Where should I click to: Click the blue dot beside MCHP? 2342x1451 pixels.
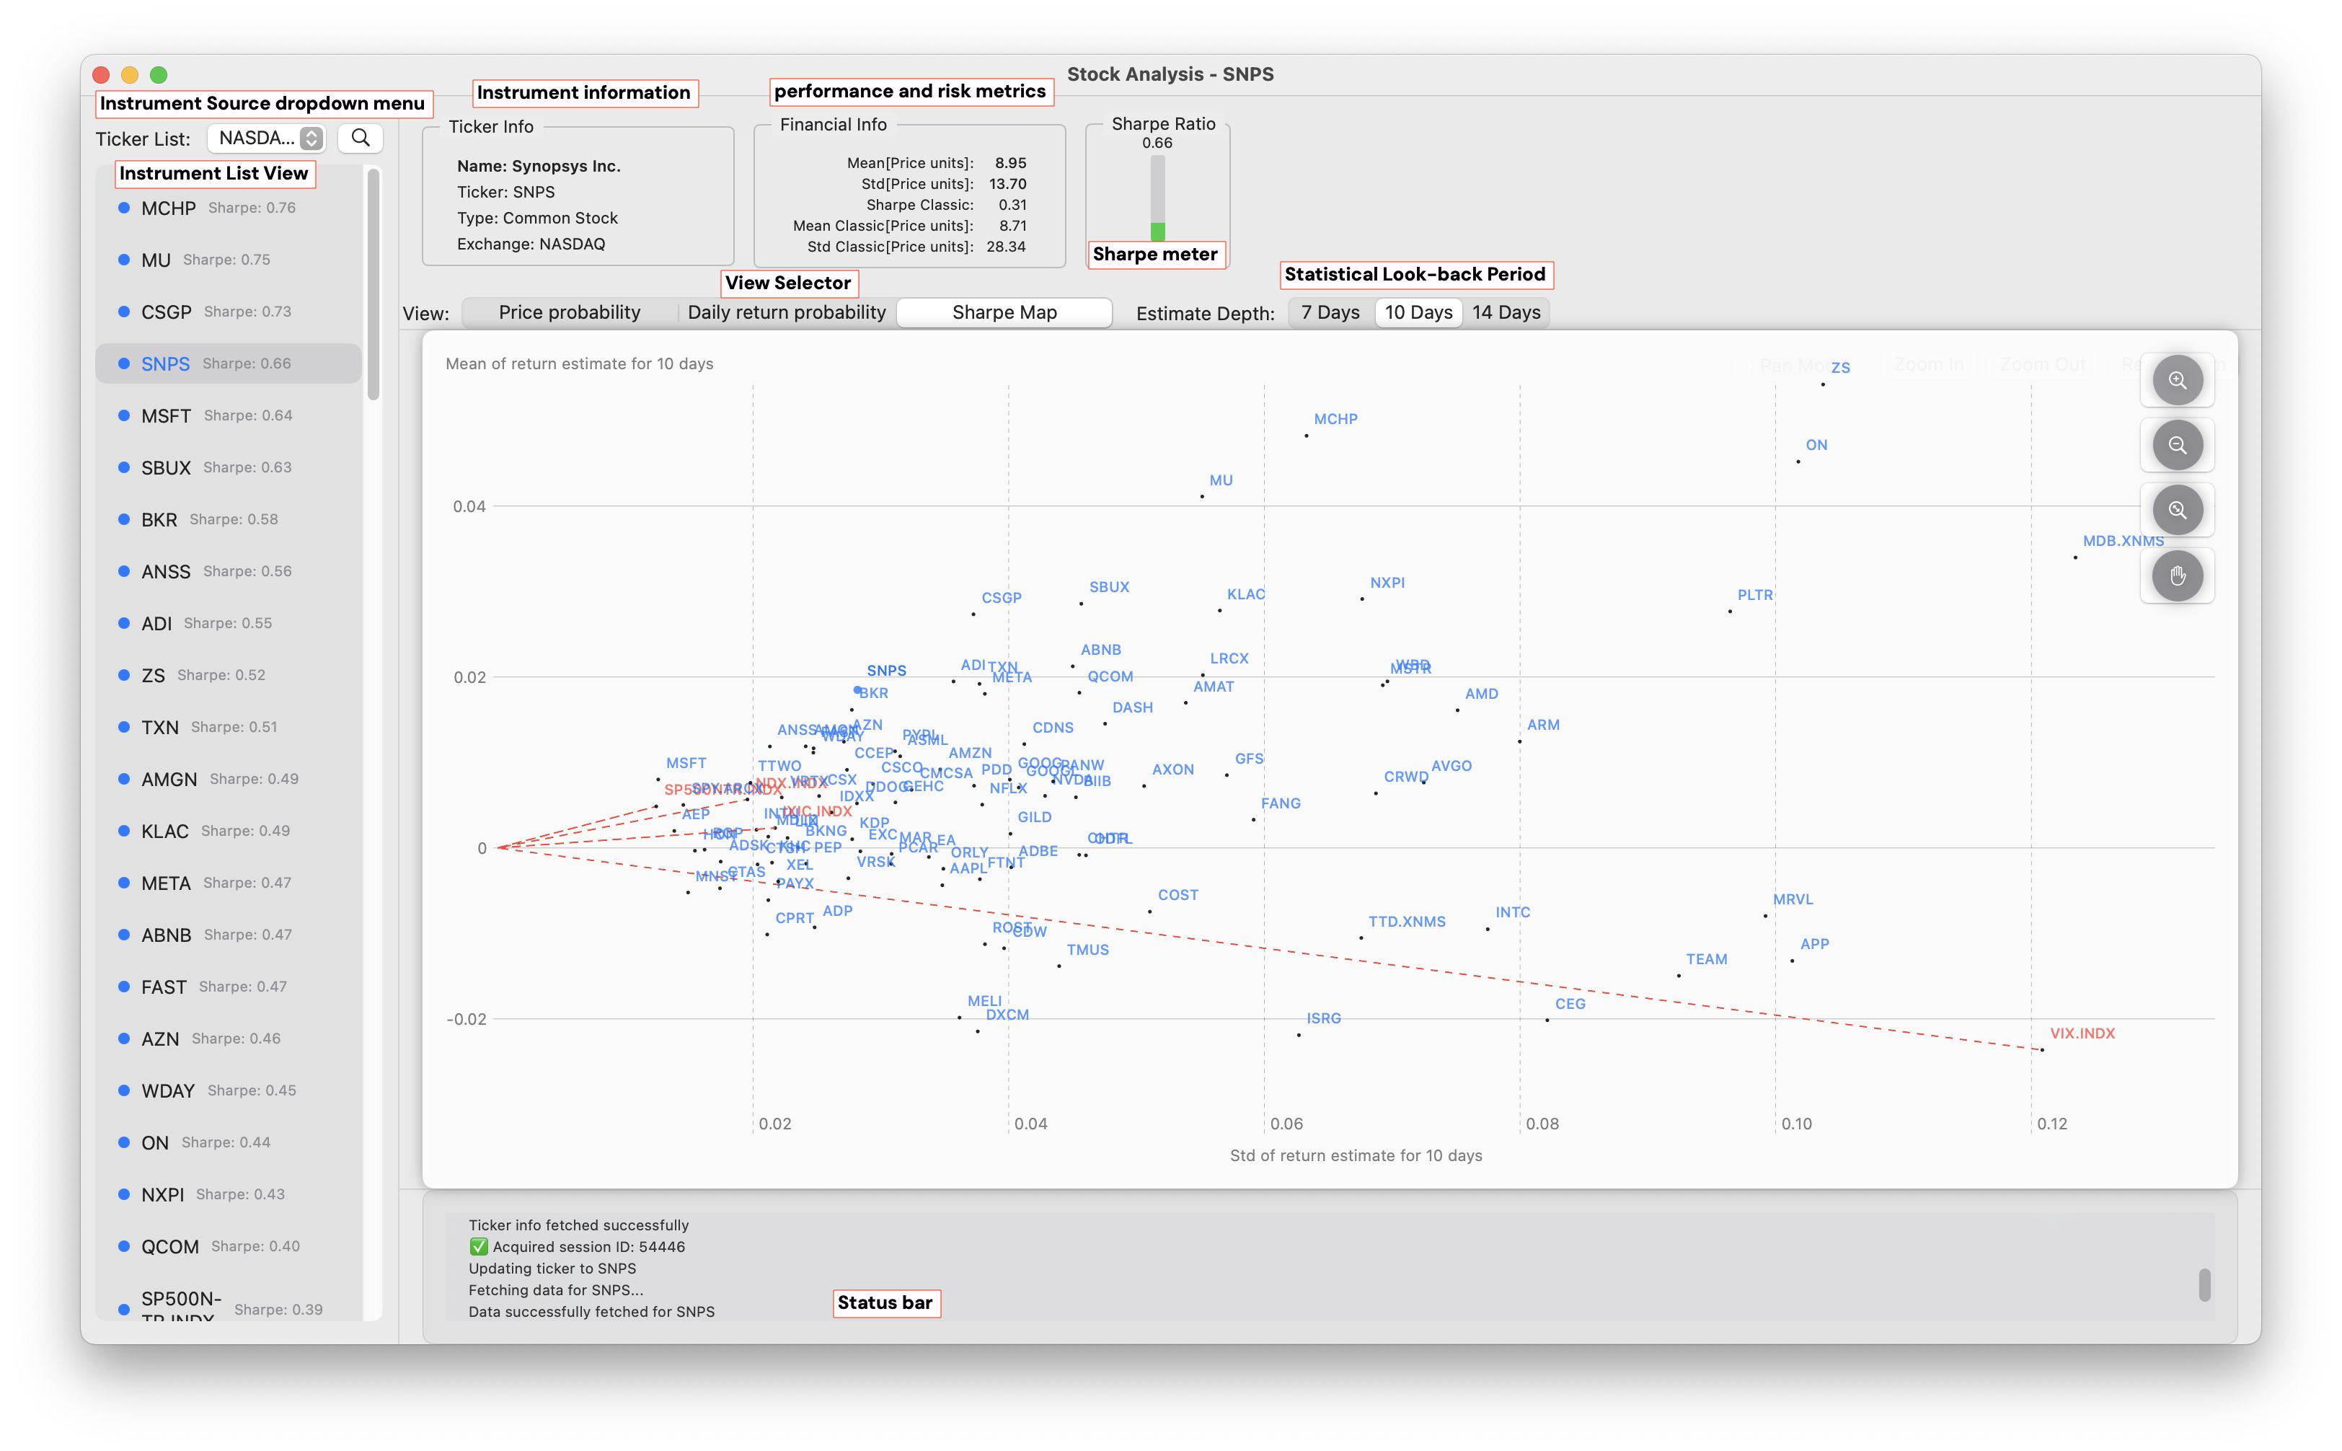(x=124, y=208)
